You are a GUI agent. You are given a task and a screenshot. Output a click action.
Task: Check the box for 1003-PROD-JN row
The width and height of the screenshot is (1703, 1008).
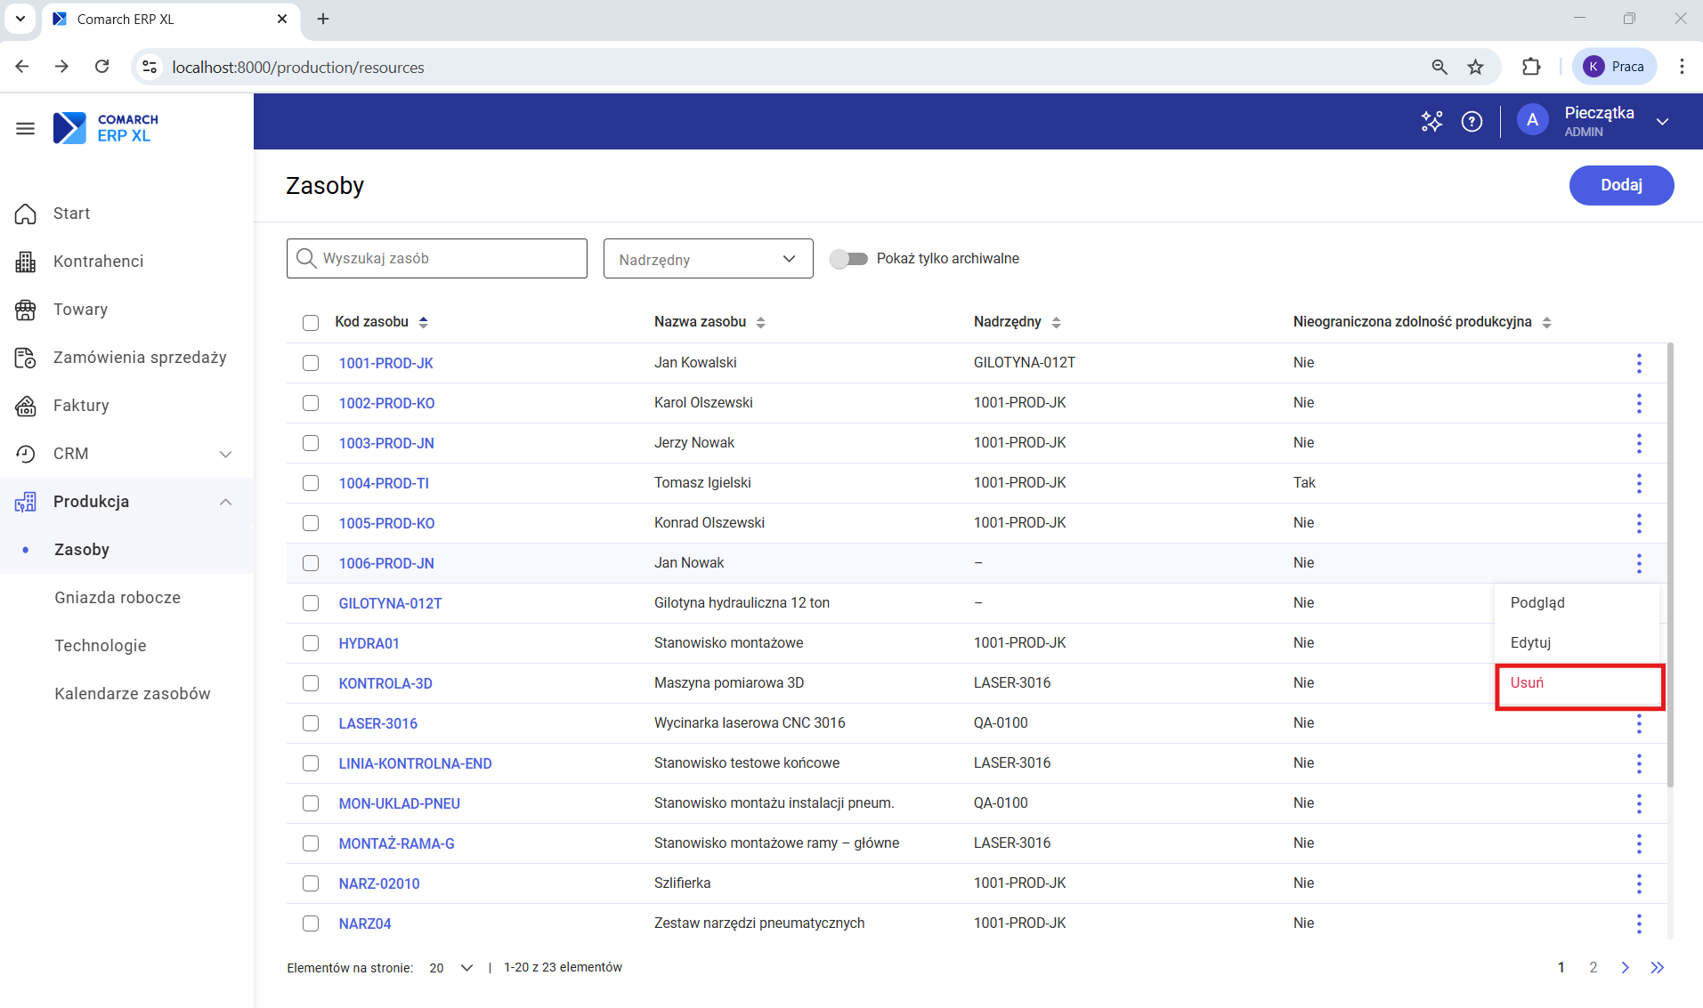tap(311, 443)
